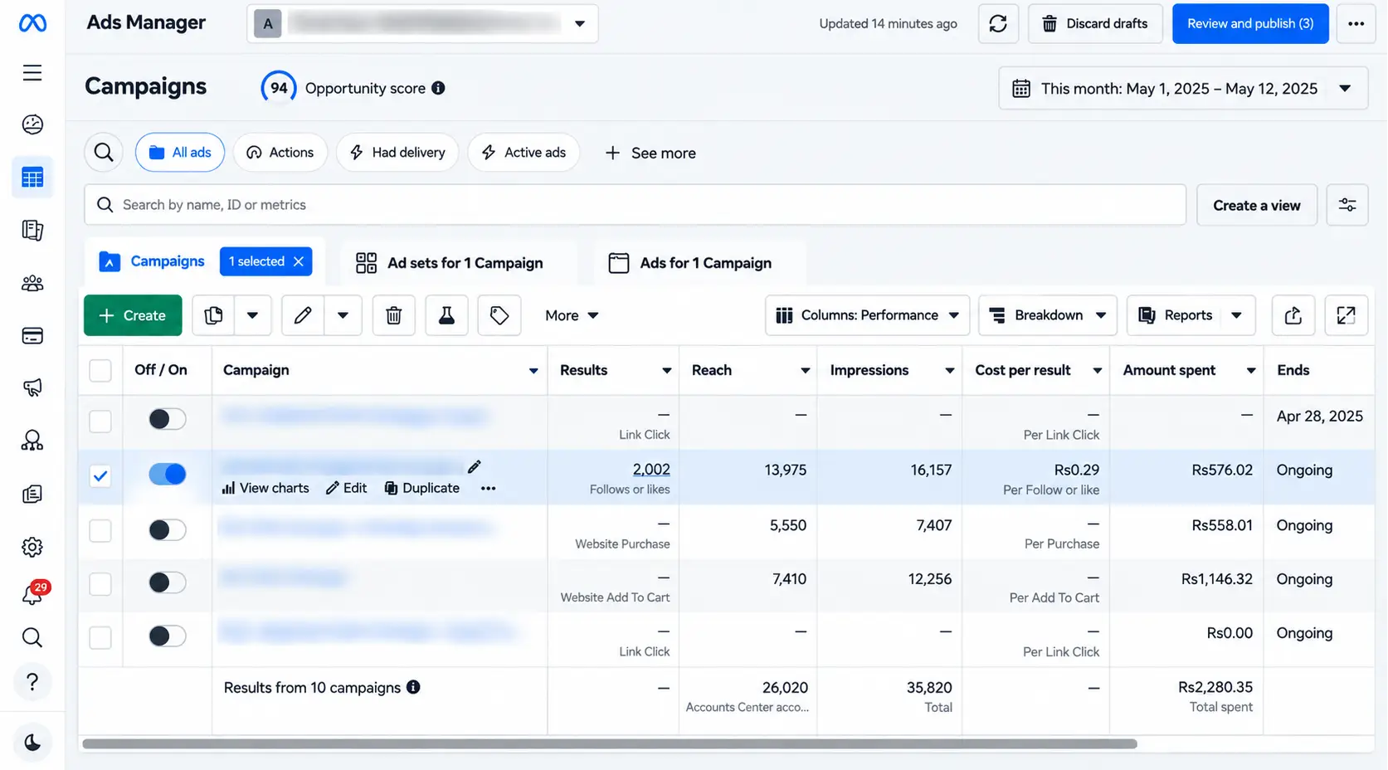The width and height of the screenshot is (1388, 770).
Task: Open the ad account selector dropdown
Action: coord(422,23)
